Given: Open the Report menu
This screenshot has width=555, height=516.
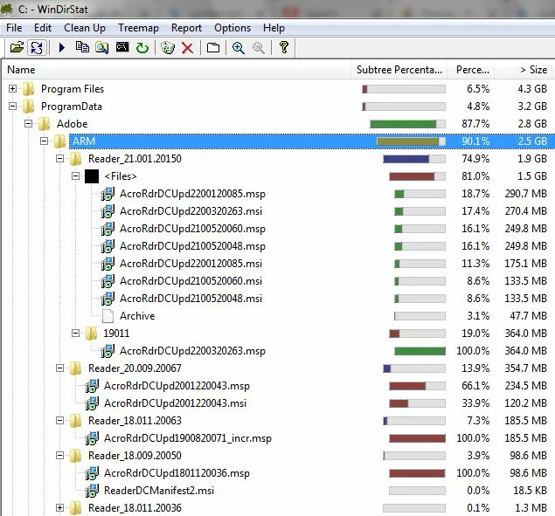Looking at the screenshot, I should 186,28.
